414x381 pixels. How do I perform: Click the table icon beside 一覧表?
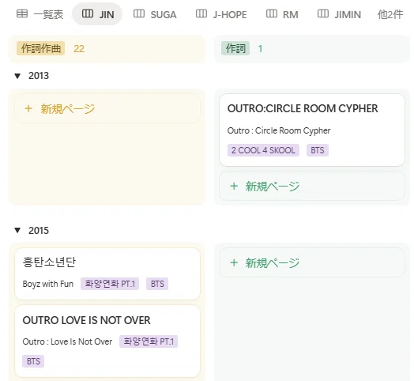pyautogui.click(x=22, y=13)
